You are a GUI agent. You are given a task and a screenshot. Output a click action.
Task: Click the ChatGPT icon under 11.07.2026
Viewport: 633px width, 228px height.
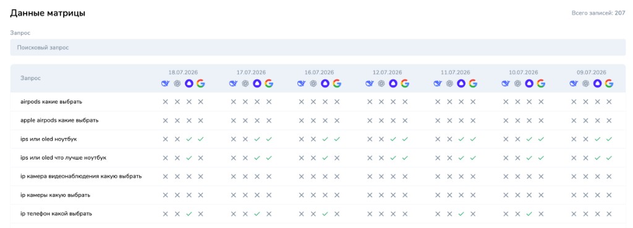[x=449, y=84]
